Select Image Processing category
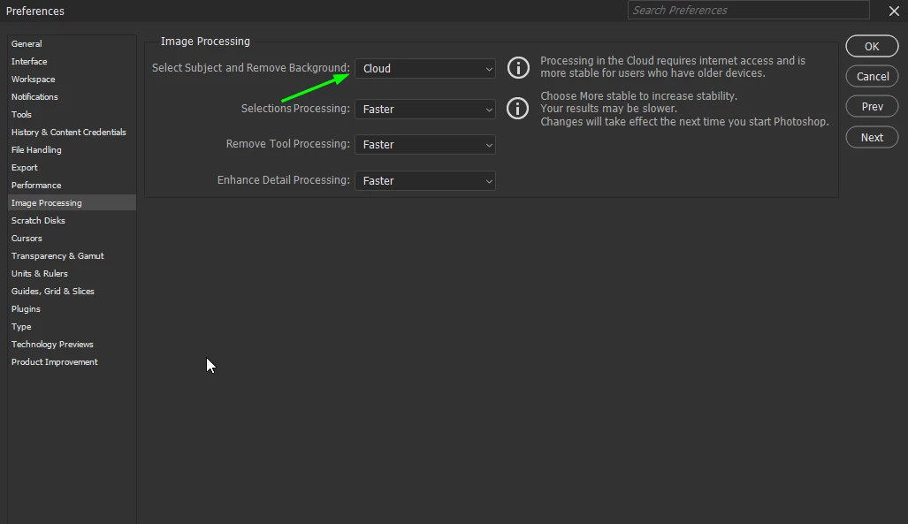 tap(72, 202)
